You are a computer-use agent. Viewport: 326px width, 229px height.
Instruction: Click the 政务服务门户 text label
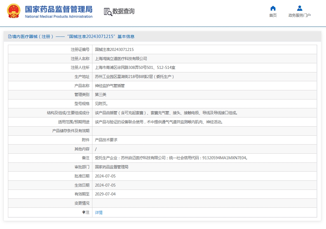[x=300, y=15]
